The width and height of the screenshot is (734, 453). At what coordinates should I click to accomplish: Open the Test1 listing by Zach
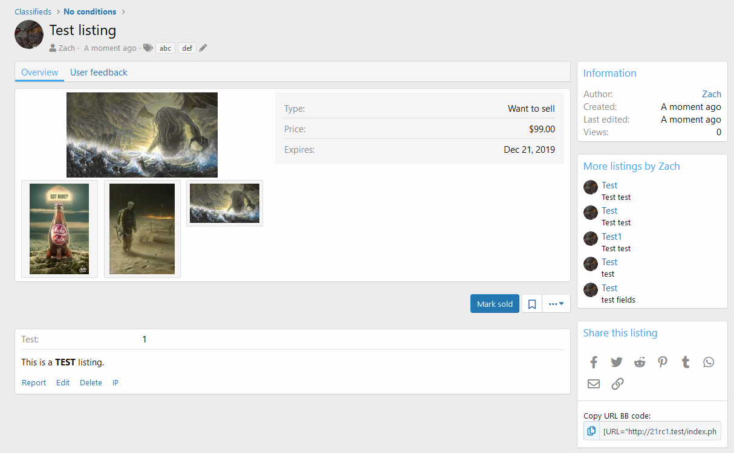point(611,237)
